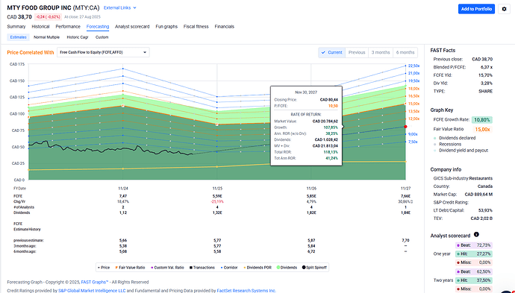Select the Forecasting tab
This screenshot has height=293, width=515.
[98, 27]
